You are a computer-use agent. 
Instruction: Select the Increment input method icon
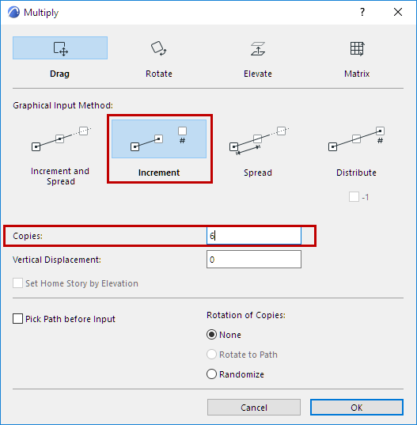tap(159, 139)
